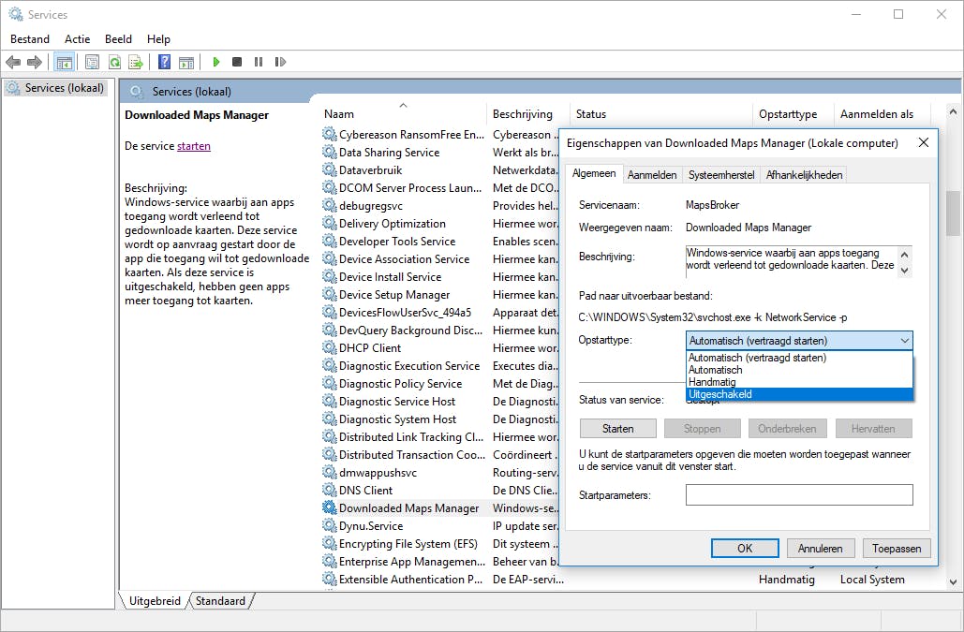The width and height of the screenshot is (964, 632).
Task: Click the description box scroll up arrow
Action: [904, 255]
